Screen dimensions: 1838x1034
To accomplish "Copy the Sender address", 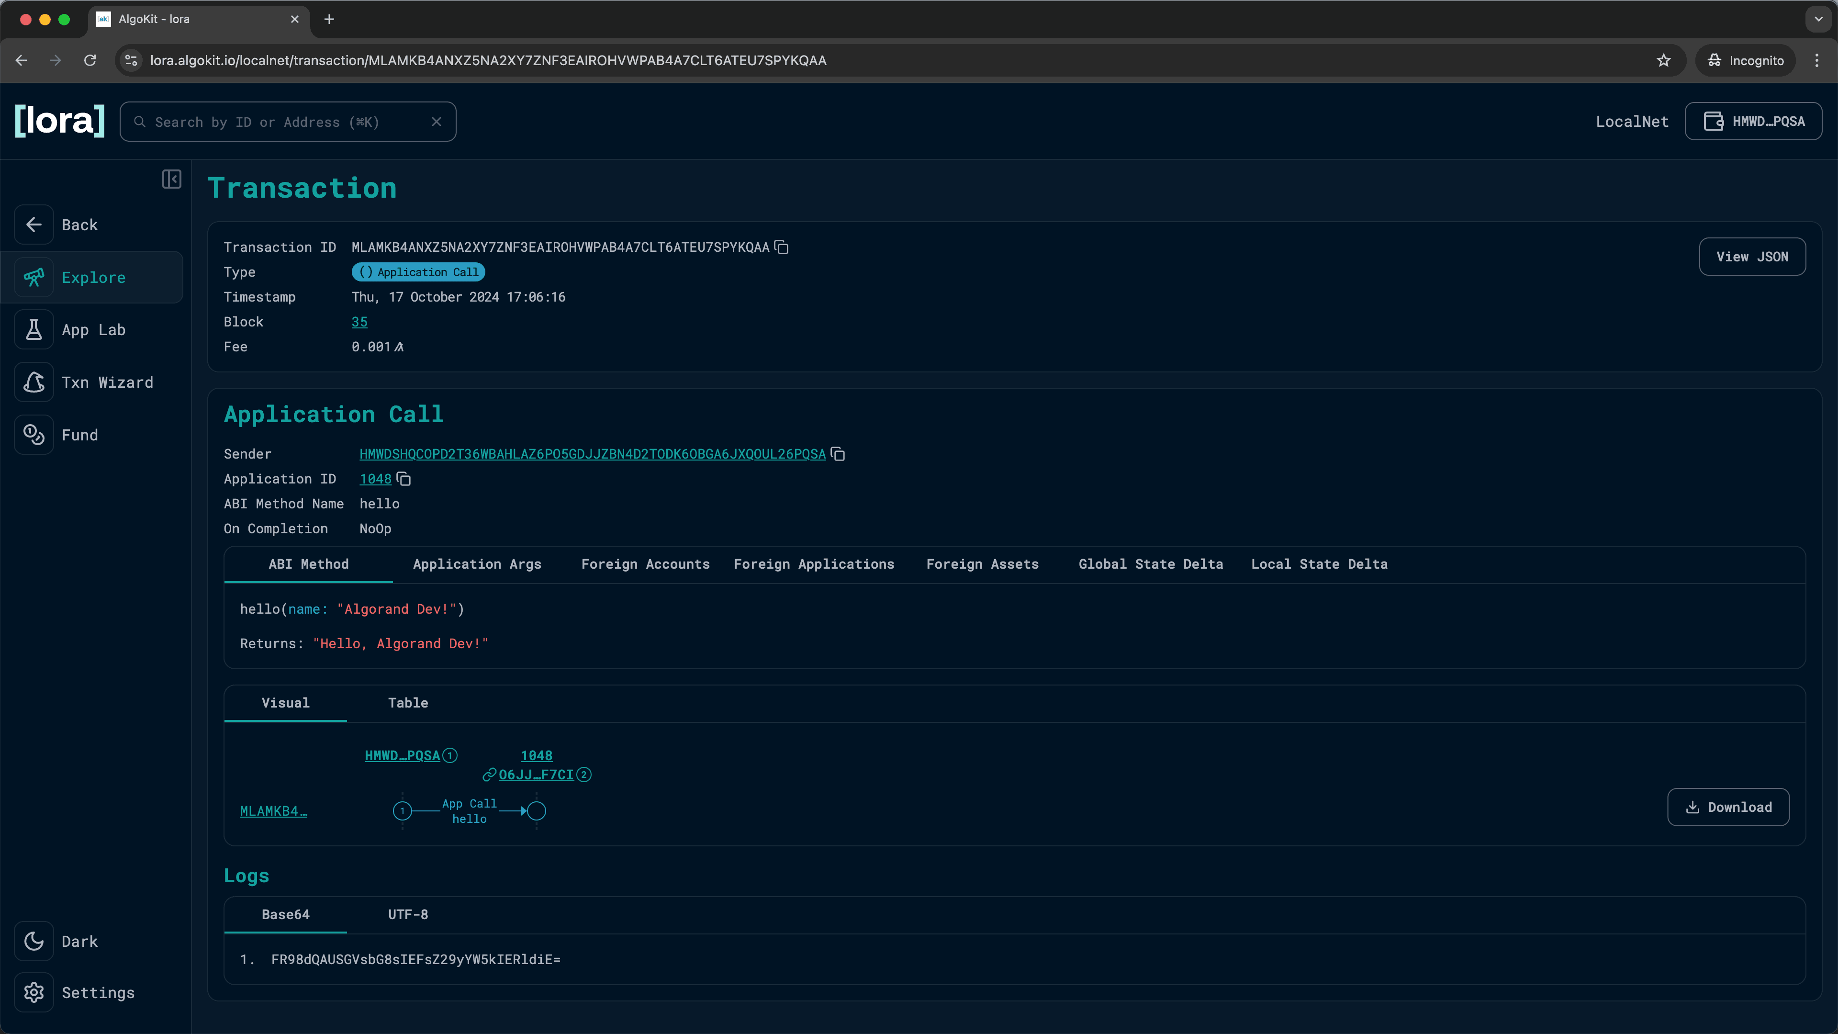I will [838, 454].
